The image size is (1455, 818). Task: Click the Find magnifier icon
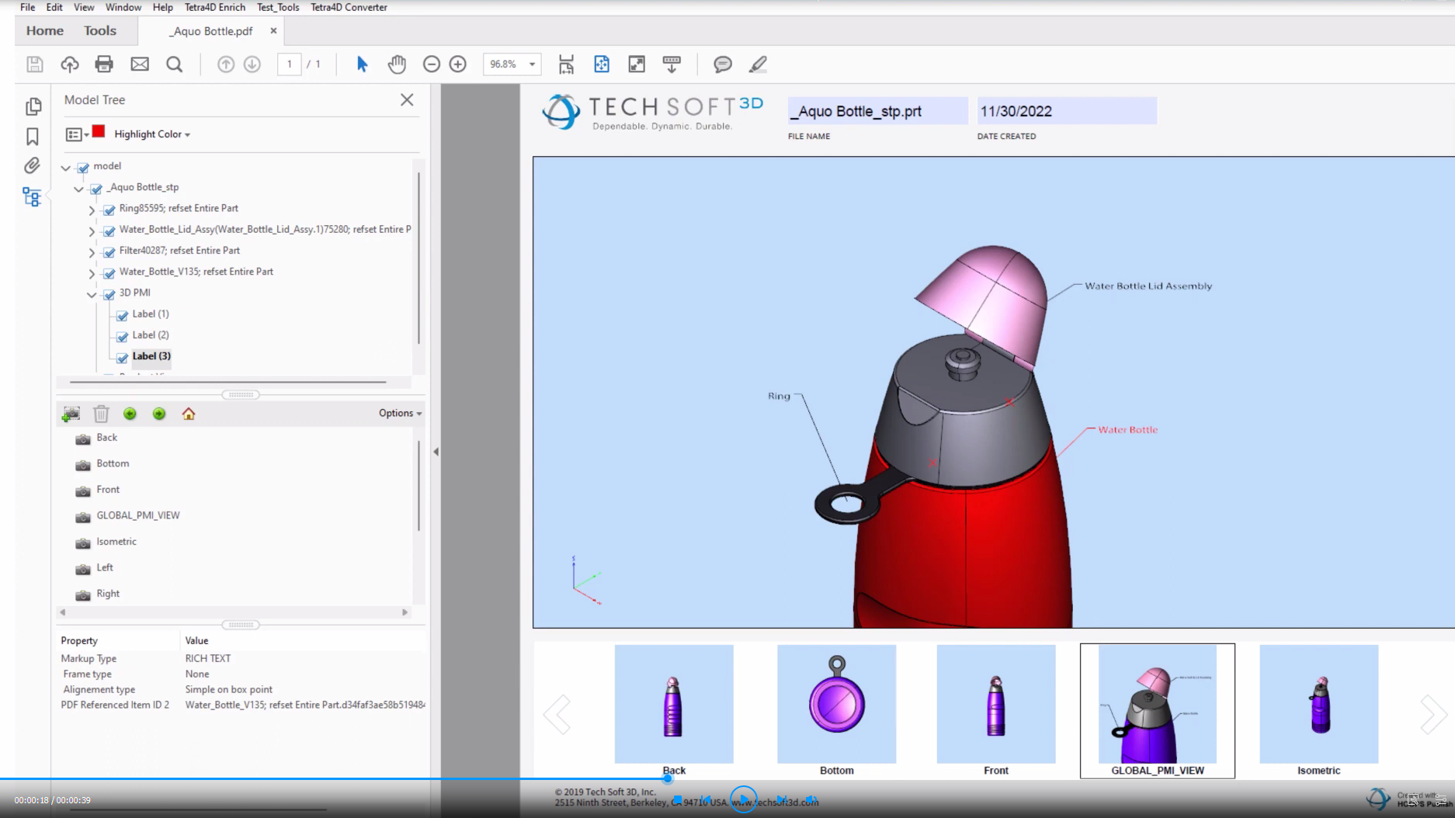175,64
